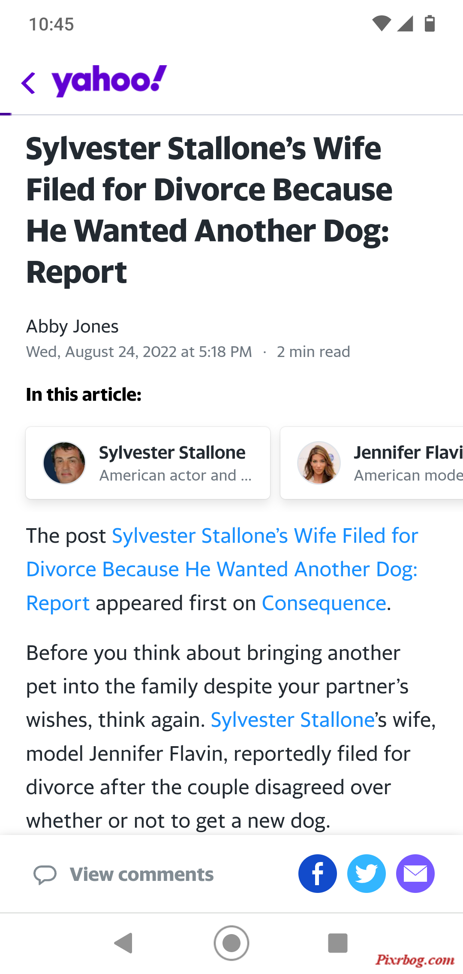This screenshot has width=463, height=974.
Task: Tap the Wi-Fi status icon
Action: [x=382, y=24]
